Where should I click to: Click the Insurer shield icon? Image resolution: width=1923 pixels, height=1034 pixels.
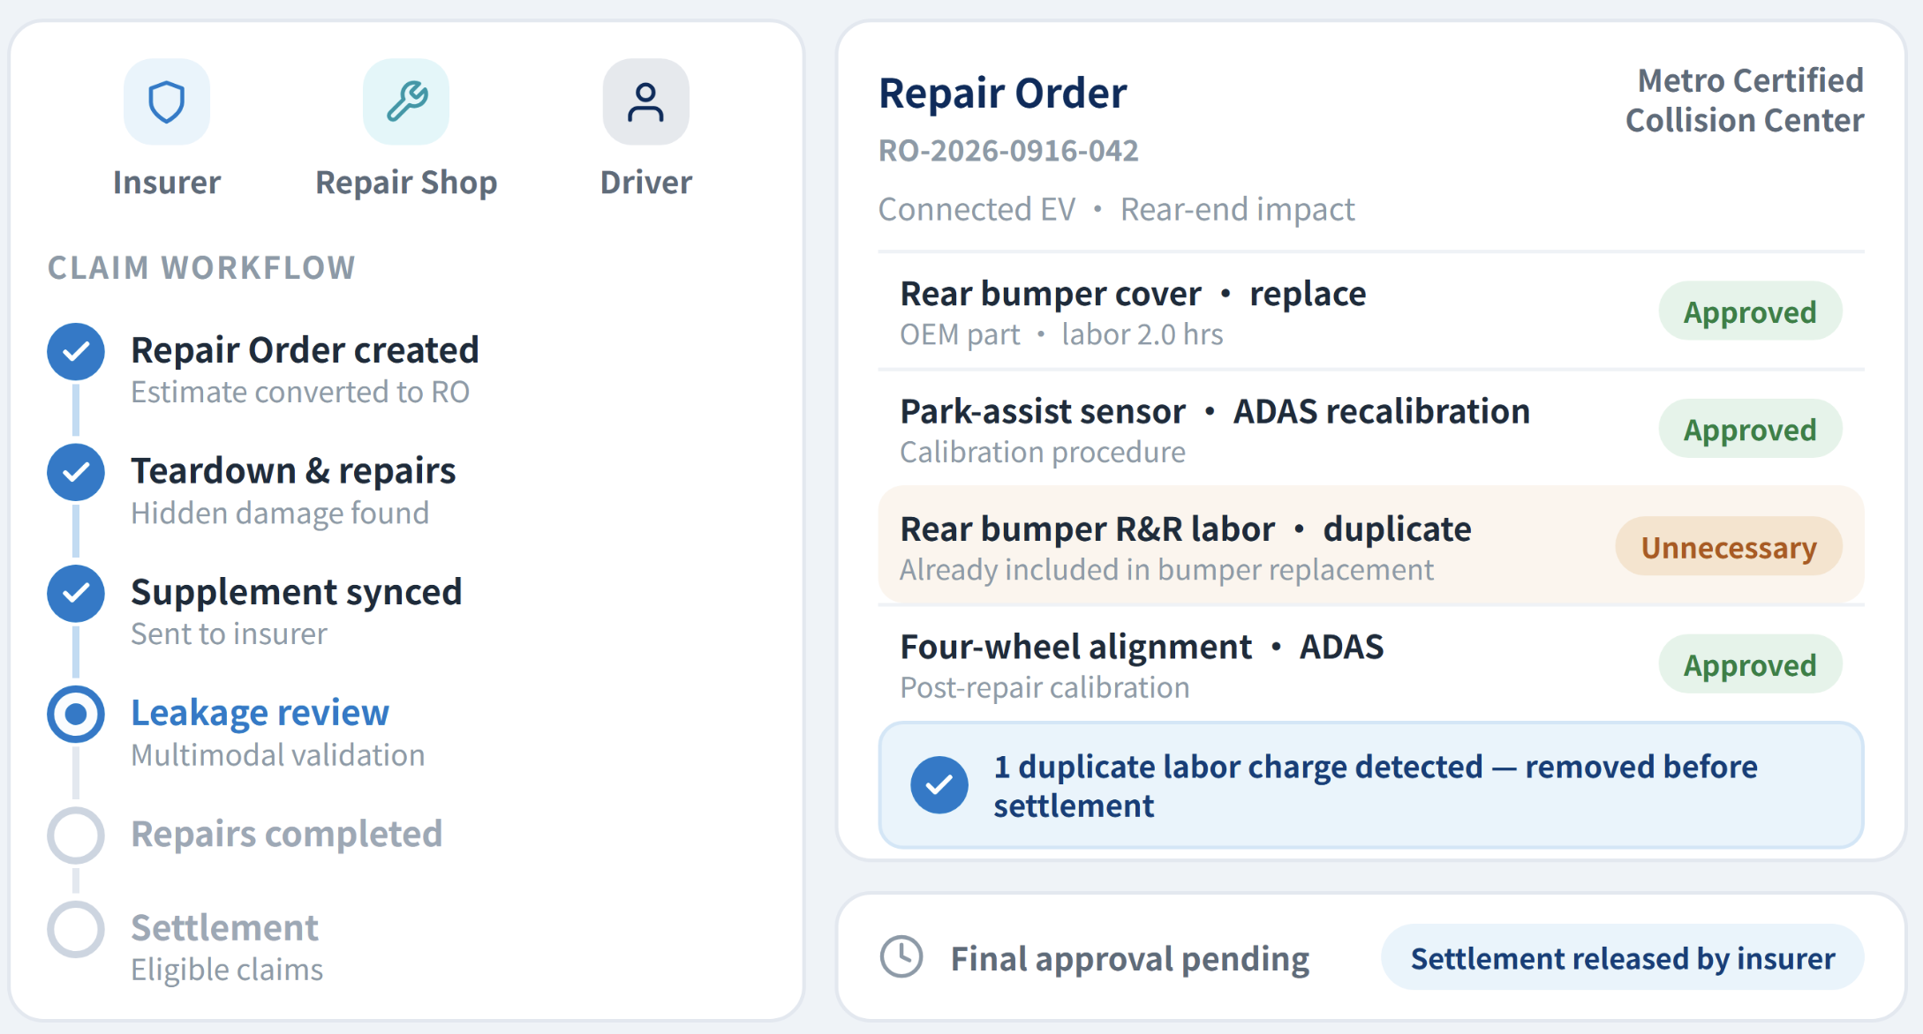[167, 101]
